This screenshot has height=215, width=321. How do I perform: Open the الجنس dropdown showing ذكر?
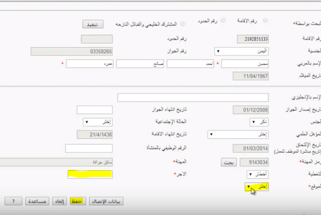259,122
